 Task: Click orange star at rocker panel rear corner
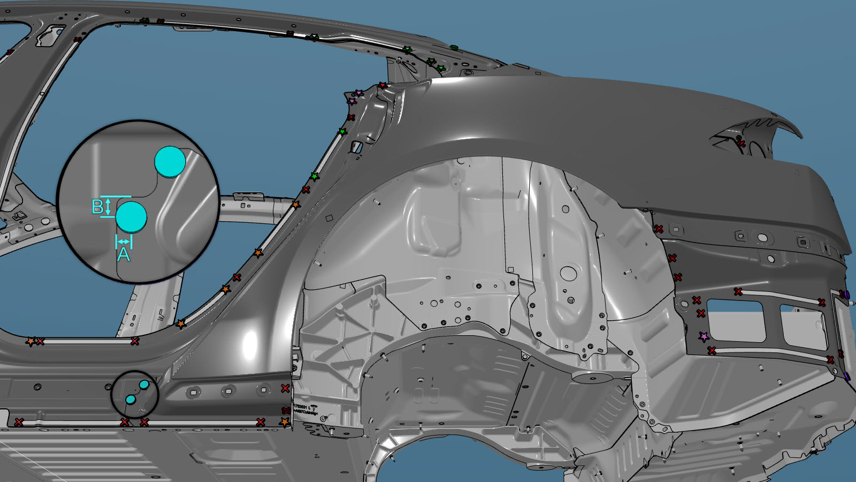click(285, 423)
